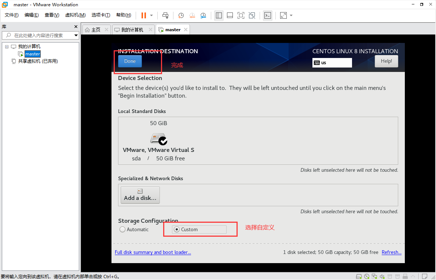This screenshot has width=436, height=280.
Task: Open the 编辑(E) menu
Action: (32, 15)
